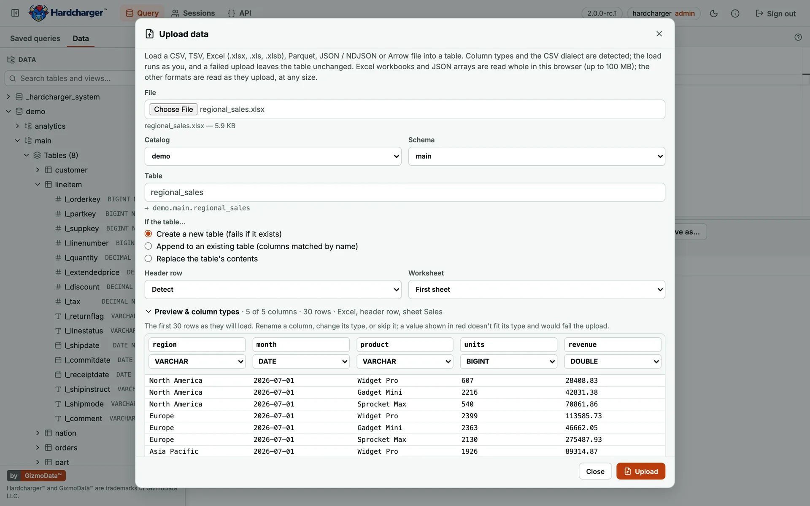
Task: Click Sign out
Action: [x=775, y=13]
